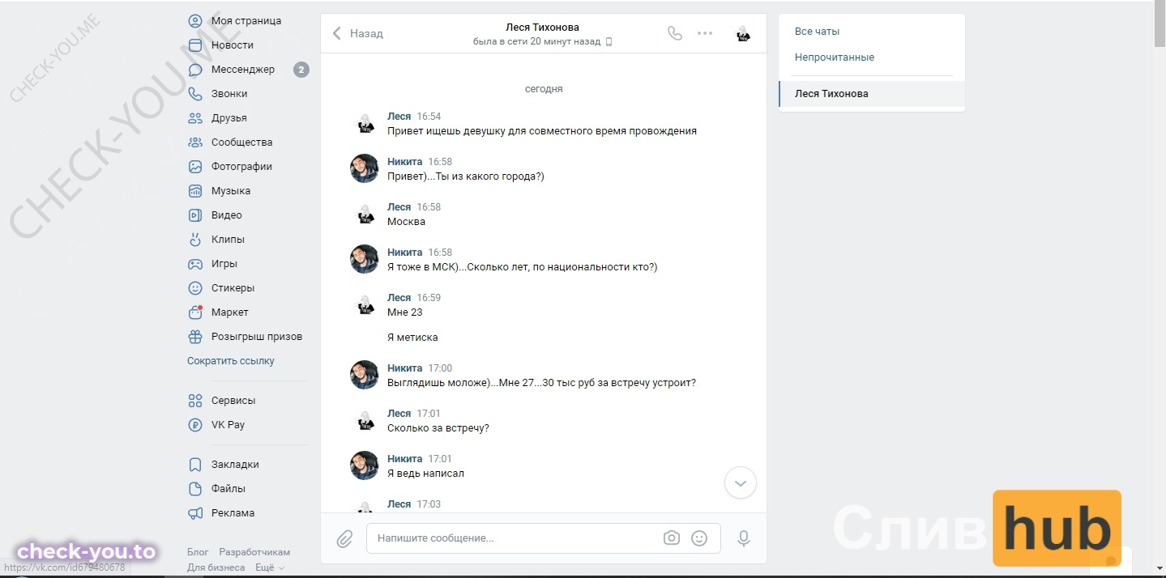Select the Непрочитанные filter
1166x578 pixels.
coord(835,57)
